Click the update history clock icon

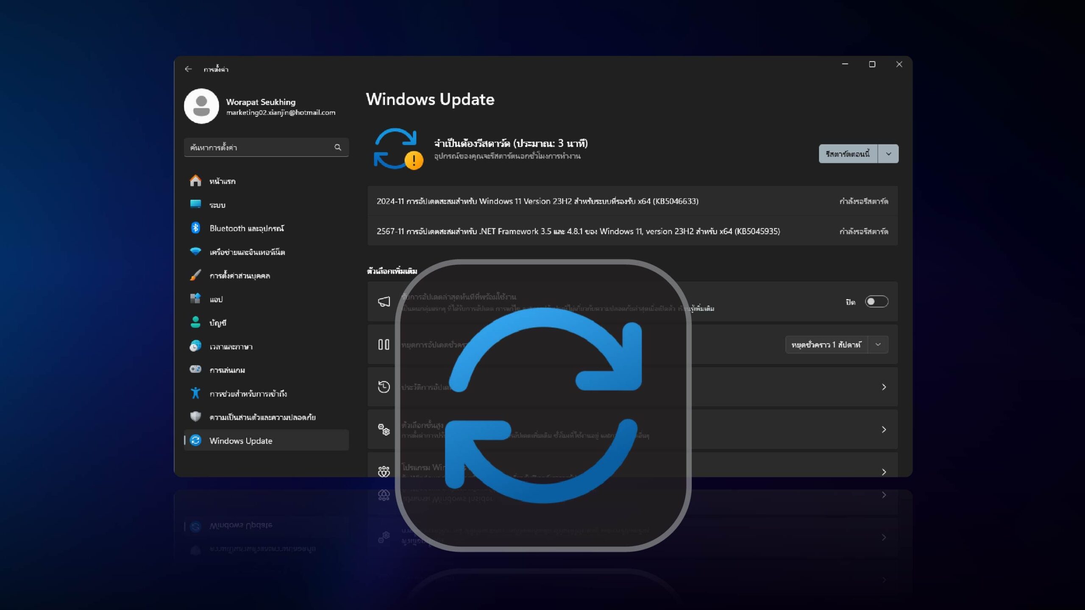point(384,387)
